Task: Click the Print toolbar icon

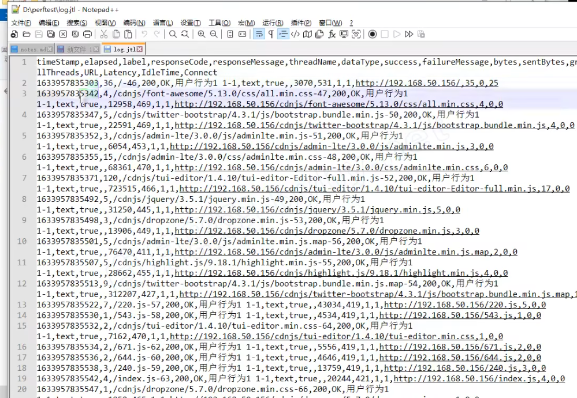Action: [x=88, y=34]
